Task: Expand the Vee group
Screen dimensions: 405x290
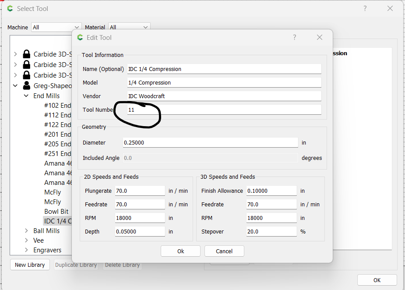Action: [x=26, y=240]
